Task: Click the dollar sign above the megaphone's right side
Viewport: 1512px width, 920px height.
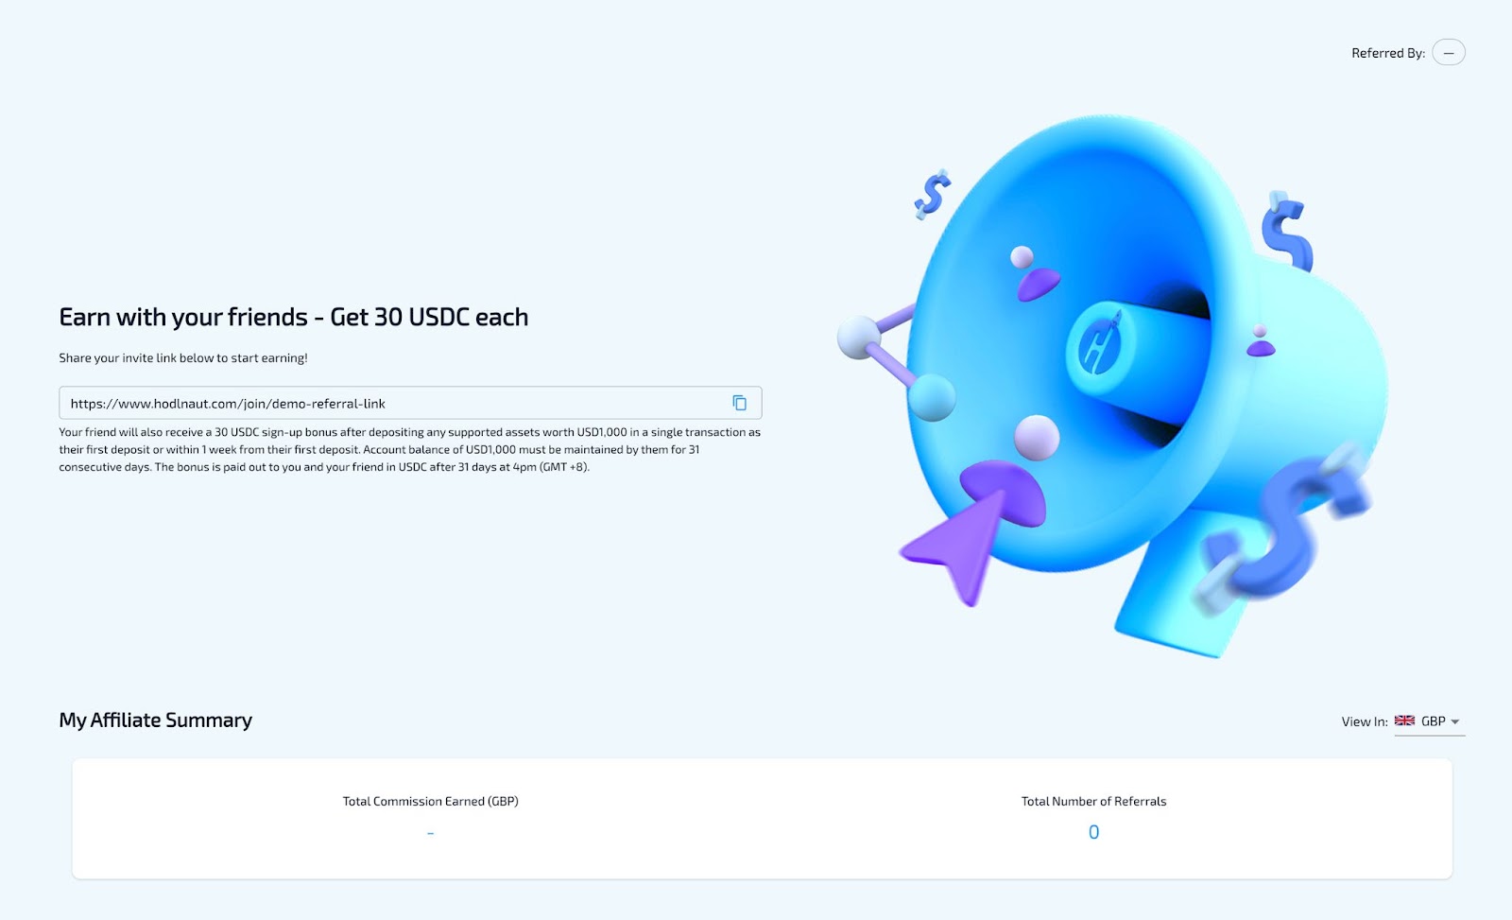Action: click(1287, 231)
